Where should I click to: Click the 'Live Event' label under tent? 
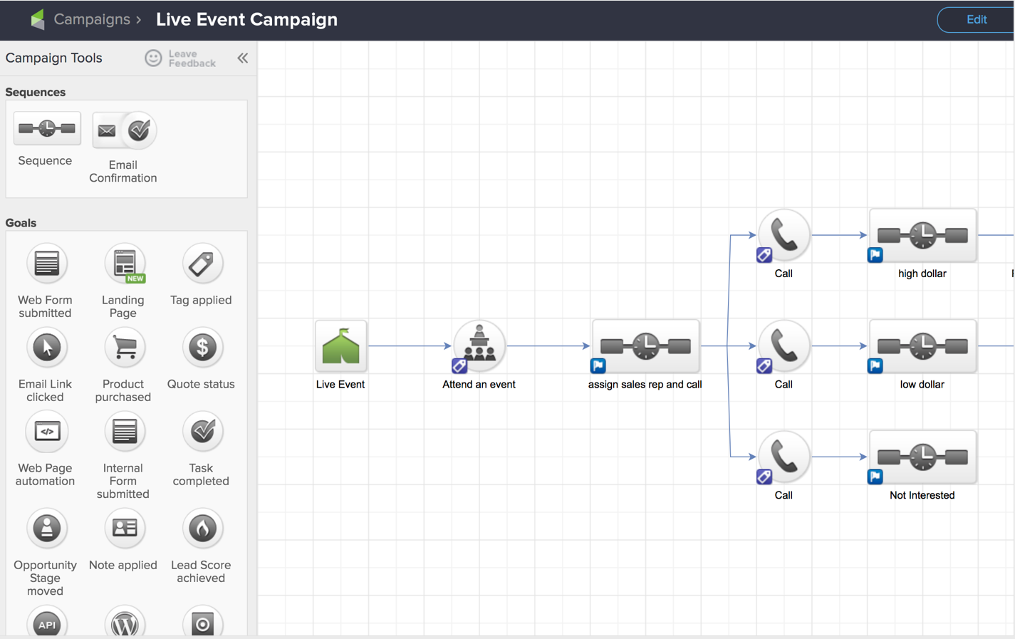340,385
